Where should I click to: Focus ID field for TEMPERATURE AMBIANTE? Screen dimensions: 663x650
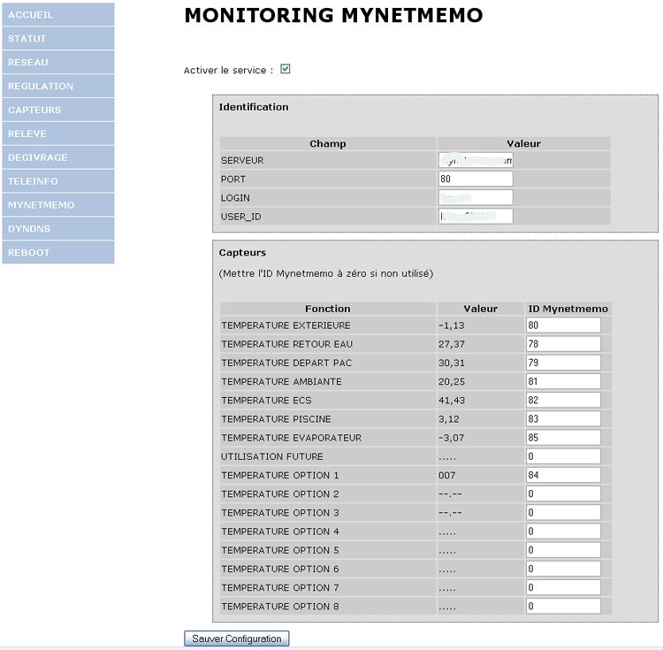tap(563, 381)
